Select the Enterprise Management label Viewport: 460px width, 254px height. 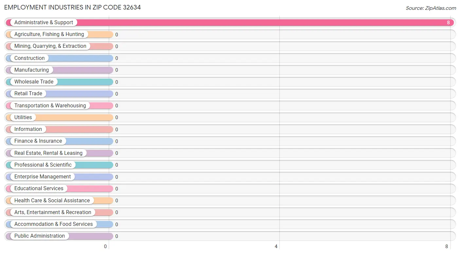click(x=43, y=177)
